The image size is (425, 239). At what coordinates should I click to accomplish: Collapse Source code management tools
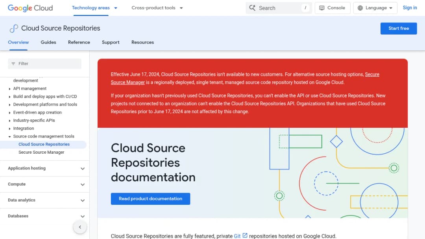[x=9, y=136]
